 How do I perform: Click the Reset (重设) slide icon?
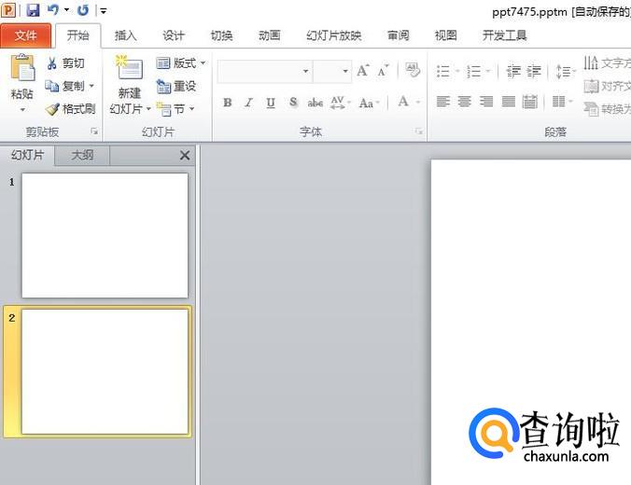click(175, 86)
